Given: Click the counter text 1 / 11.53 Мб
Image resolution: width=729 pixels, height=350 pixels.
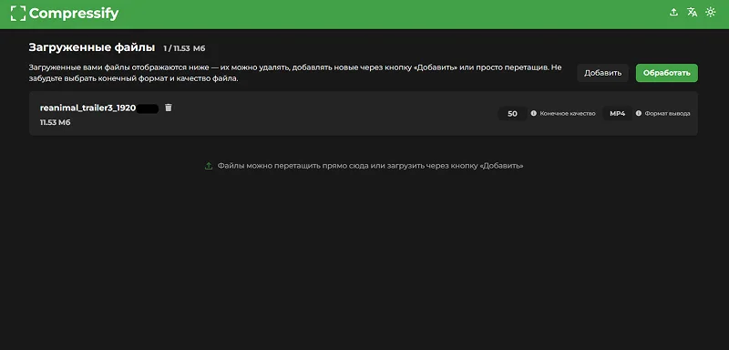Looking at the screenshot, I should (184, 48).
